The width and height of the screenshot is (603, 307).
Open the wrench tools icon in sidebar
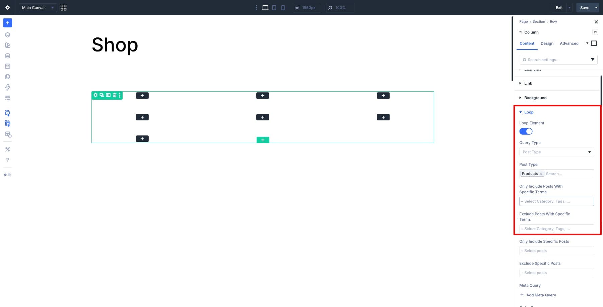[7, 149]
